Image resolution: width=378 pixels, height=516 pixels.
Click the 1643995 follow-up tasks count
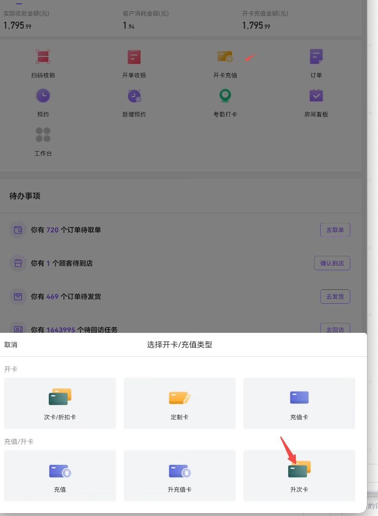61,330
